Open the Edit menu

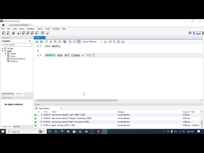point(9,29)
